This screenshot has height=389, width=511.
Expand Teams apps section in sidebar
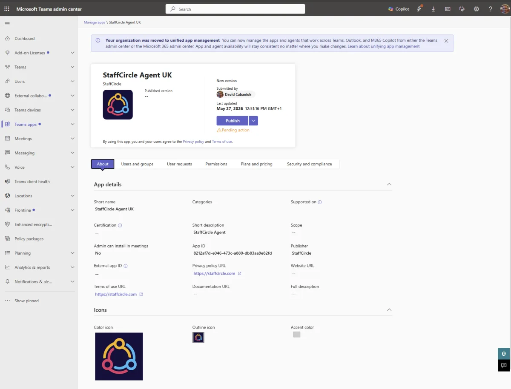click(x=72, y=124)
